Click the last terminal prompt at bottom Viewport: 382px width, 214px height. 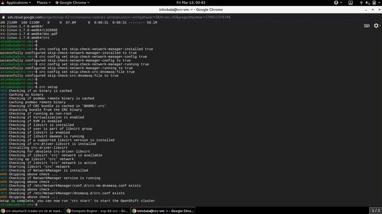(19, 204)
